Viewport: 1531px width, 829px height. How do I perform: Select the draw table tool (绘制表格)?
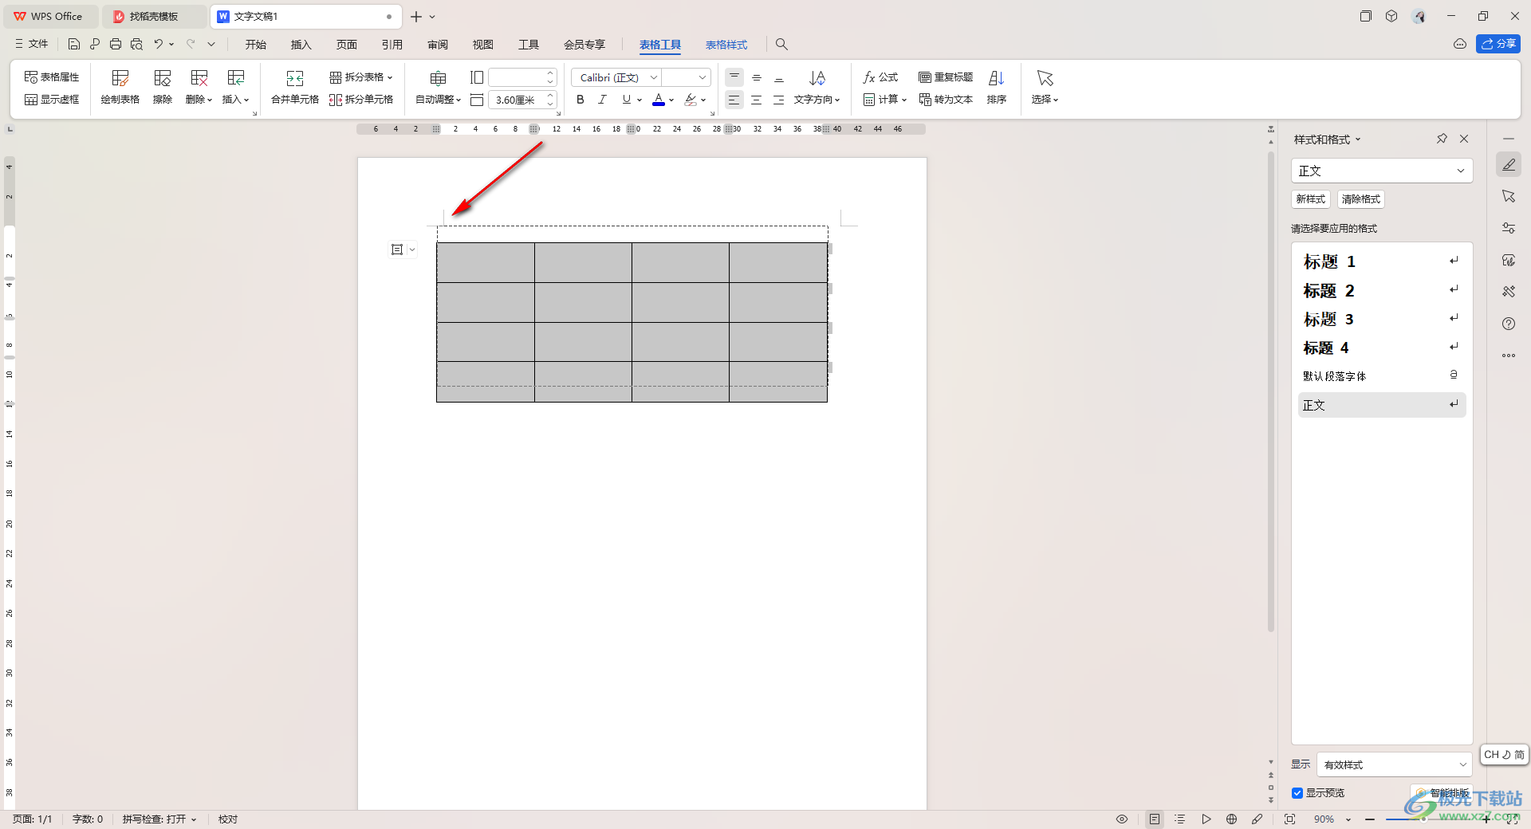point(120,87)
